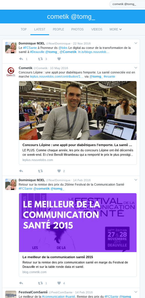The height and width of the screenshot is (298, 145).
Task: Open options chevron on 22 Nov tweet
Action: click(136, 43)
